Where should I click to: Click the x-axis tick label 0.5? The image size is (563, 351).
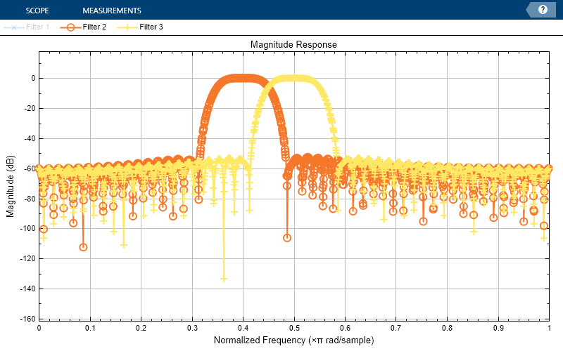coord(294,328)
